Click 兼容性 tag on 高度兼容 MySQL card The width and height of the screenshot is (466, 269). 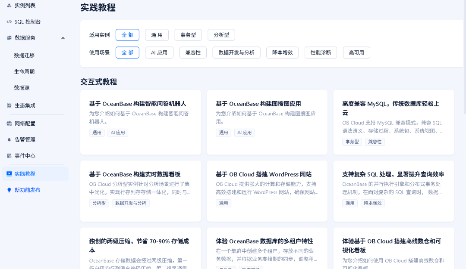click(x=375, y=142)
